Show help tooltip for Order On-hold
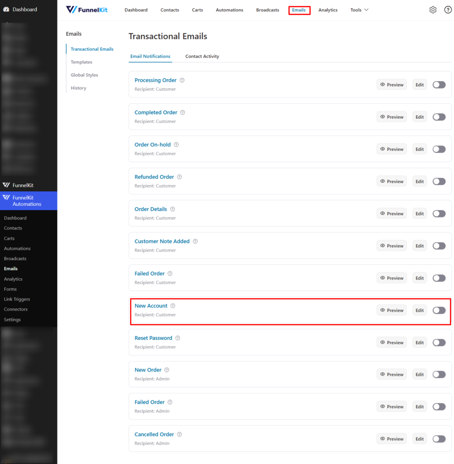The width and height of the screenshot is (454, 464). tap(176, 145)
